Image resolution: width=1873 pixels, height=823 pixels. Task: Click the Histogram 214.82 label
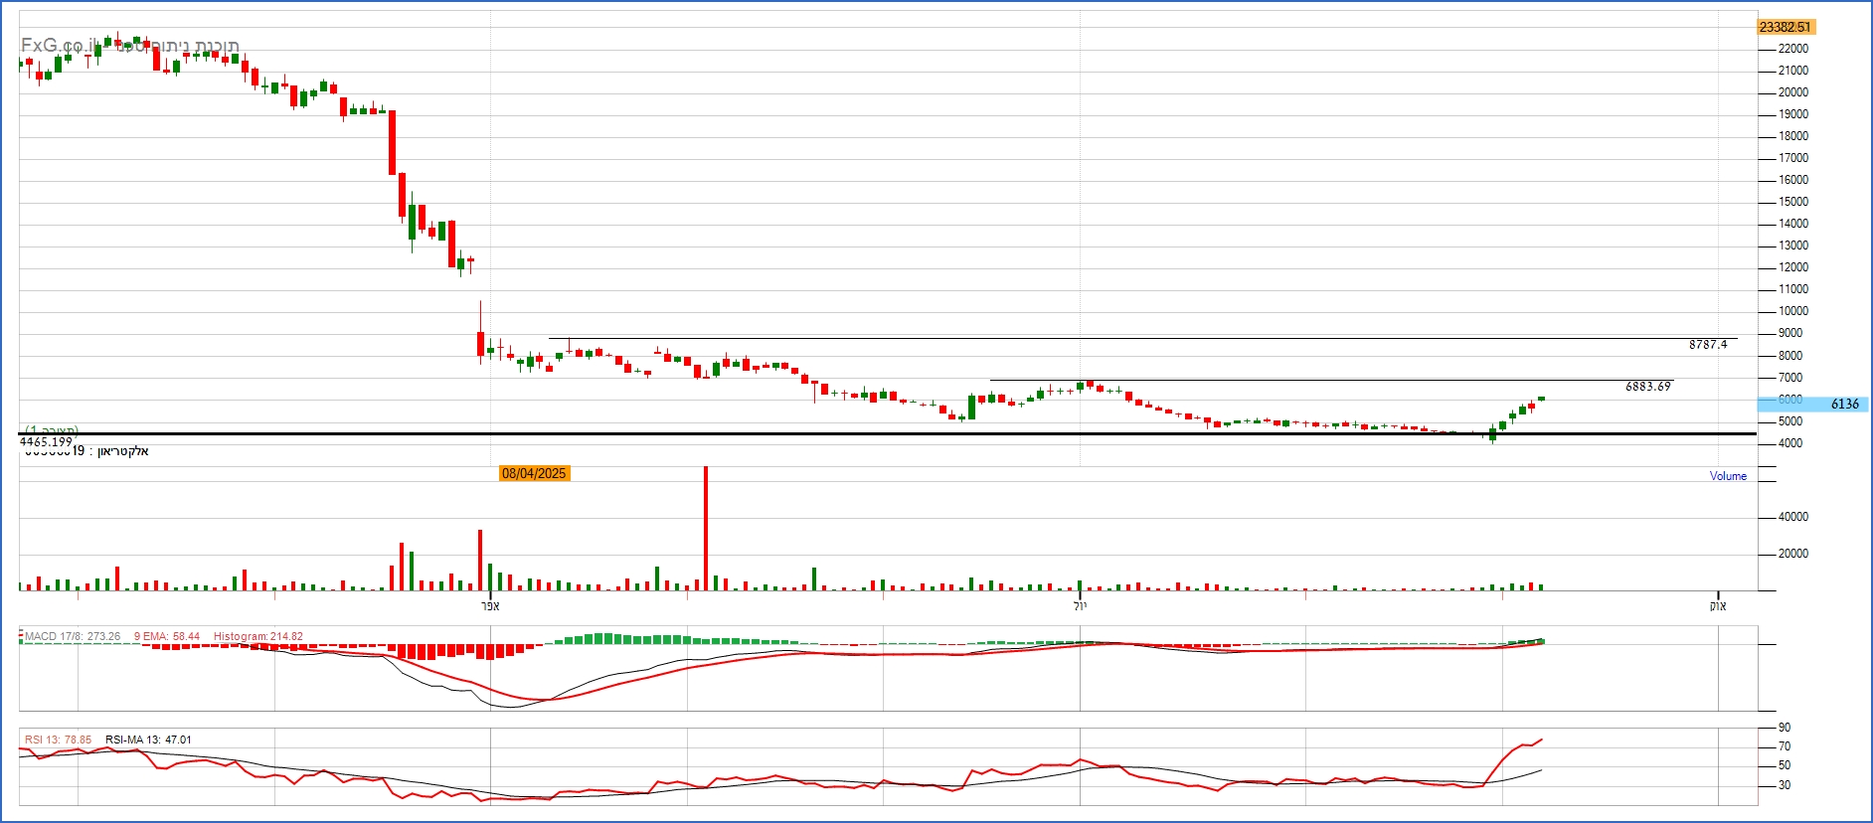[257, 636]
